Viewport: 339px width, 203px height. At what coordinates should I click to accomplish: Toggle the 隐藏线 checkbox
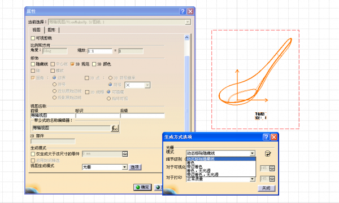click(33, 64)
